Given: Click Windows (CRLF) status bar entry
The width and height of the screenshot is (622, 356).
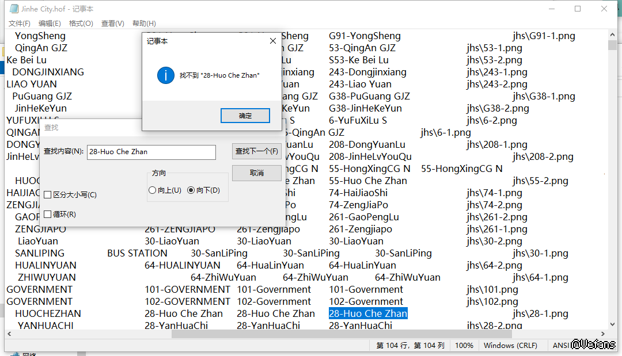Looking at the screenshot, I should click(x=510, y=345).
